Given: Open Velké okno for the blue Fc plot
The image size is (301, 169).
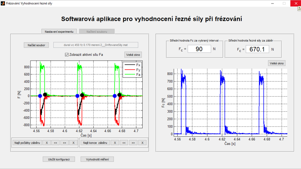Looking at the screenshot, I should 276,63.
